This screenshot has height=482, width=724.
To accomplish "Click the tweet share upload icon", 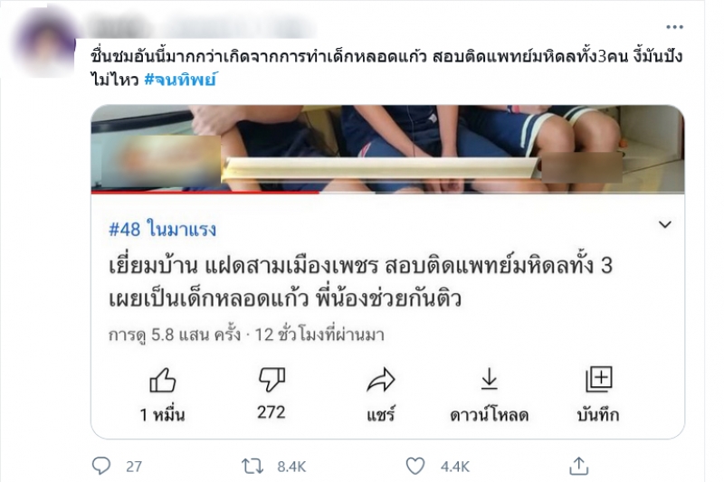I will (x=578, y=466).
